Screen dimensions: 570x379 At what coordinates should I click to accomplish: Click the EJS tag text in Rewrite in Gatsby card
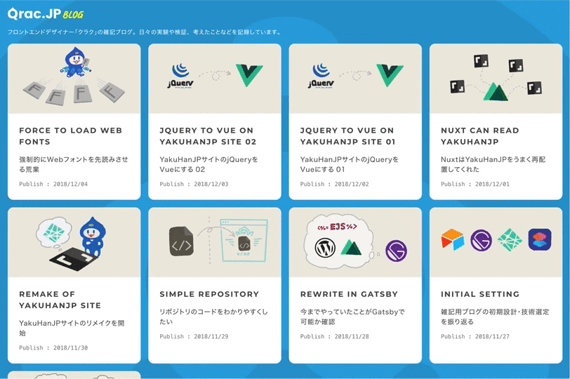click(x=337, y=227)
